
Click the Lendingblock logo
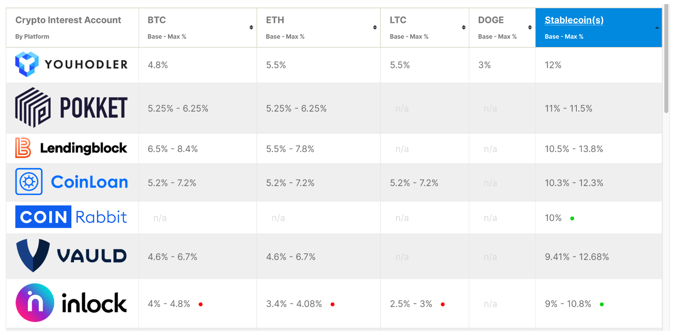coord(71,148)
